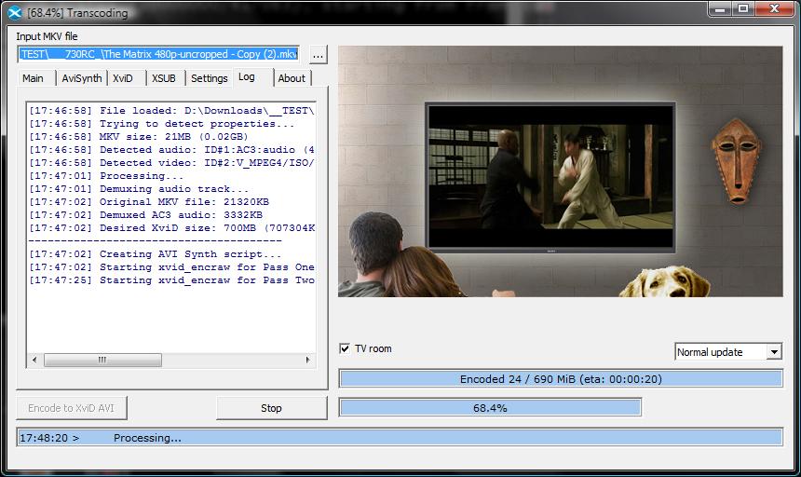Open the browse file ellipsis button
801x477 pixels.
tap(318, 55)
